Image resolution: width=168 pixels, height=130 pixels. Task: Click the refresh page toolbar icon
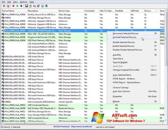coord(30,6)
